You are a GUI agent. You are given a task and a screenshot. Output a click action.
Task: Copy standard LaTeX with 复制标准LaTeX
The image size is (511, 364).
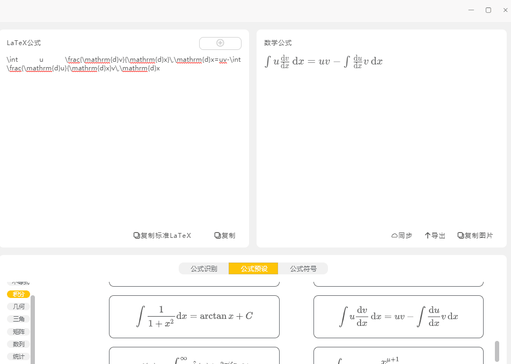click(x=162, y=235)
